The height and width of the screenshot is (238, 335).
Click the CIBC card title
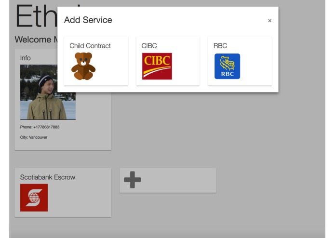[149, 46]
